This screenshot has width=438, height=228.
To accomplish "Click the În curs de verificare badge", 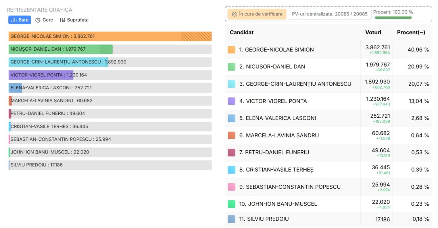I will click(257, 14).
